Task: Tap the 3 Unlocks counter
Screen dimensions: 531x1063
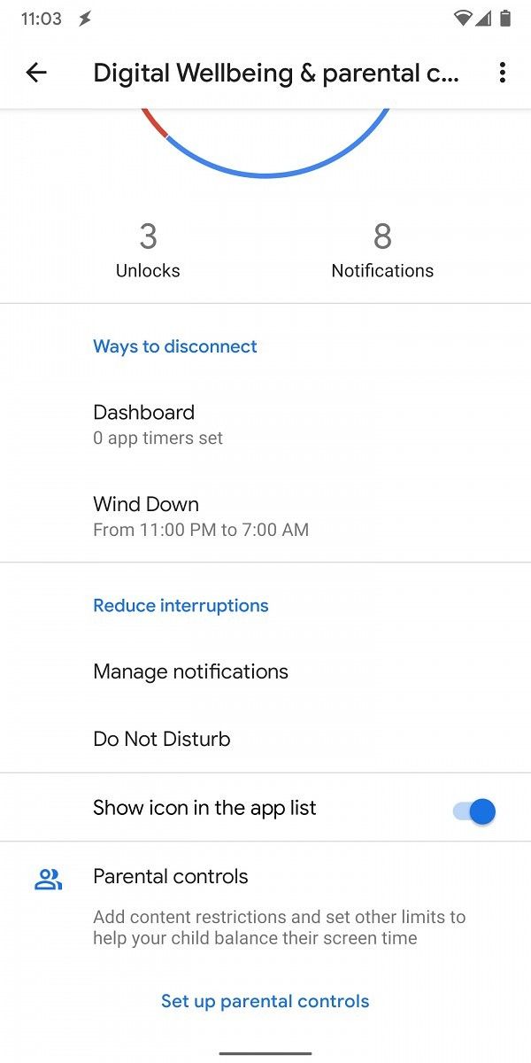Action: pyautogui.click(x=148, y=251)
